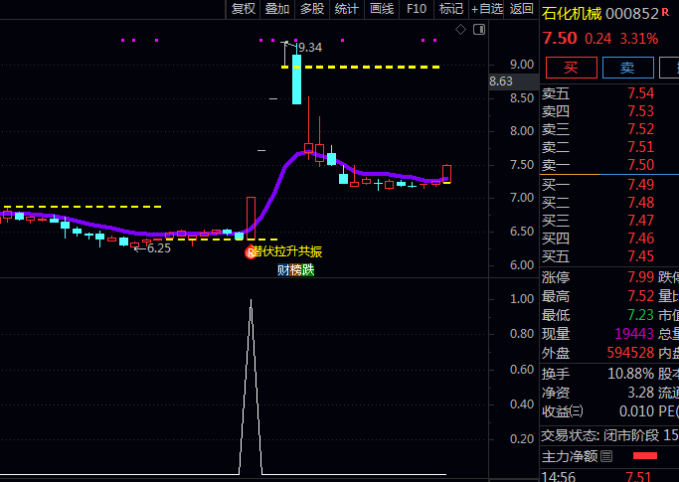679x482 pixels.
Task: Click the 榜 tag below the chart
Action: point(295,270)
